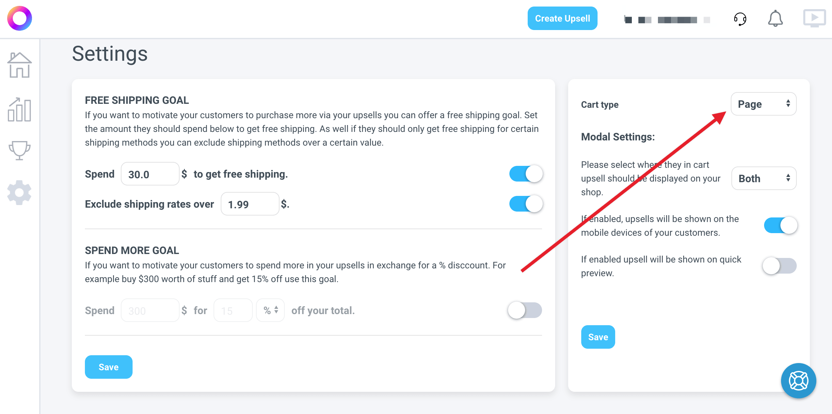Image resolution: width=832 pixels, height=414 pixels.
Task: Open the settings gear icon
Action: coord(20,193)
